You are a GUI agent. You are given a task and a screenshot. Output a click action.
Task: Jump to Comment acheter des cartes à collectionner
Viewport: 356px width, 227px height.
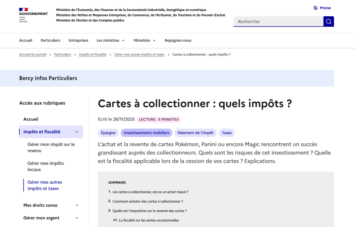coord(148,201)
